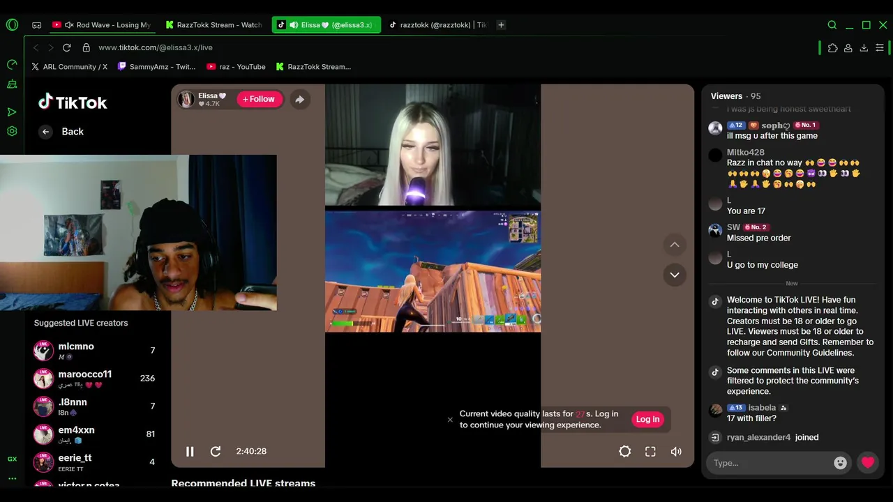The width and height of the screenshot is (893, 502).
Task: Open eerie_tt suggested live creator
Action: click(95, 462)
